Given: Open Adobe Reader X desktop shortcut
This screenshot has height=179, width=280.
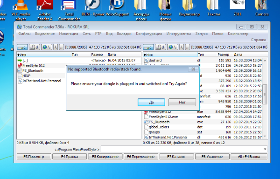Looking at the screenshot, I should click(44, 10).
